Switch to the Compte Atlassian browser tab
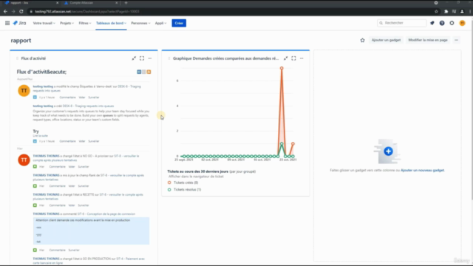The width and height of the screenshot is (473, 266). [x=90, y=3]
